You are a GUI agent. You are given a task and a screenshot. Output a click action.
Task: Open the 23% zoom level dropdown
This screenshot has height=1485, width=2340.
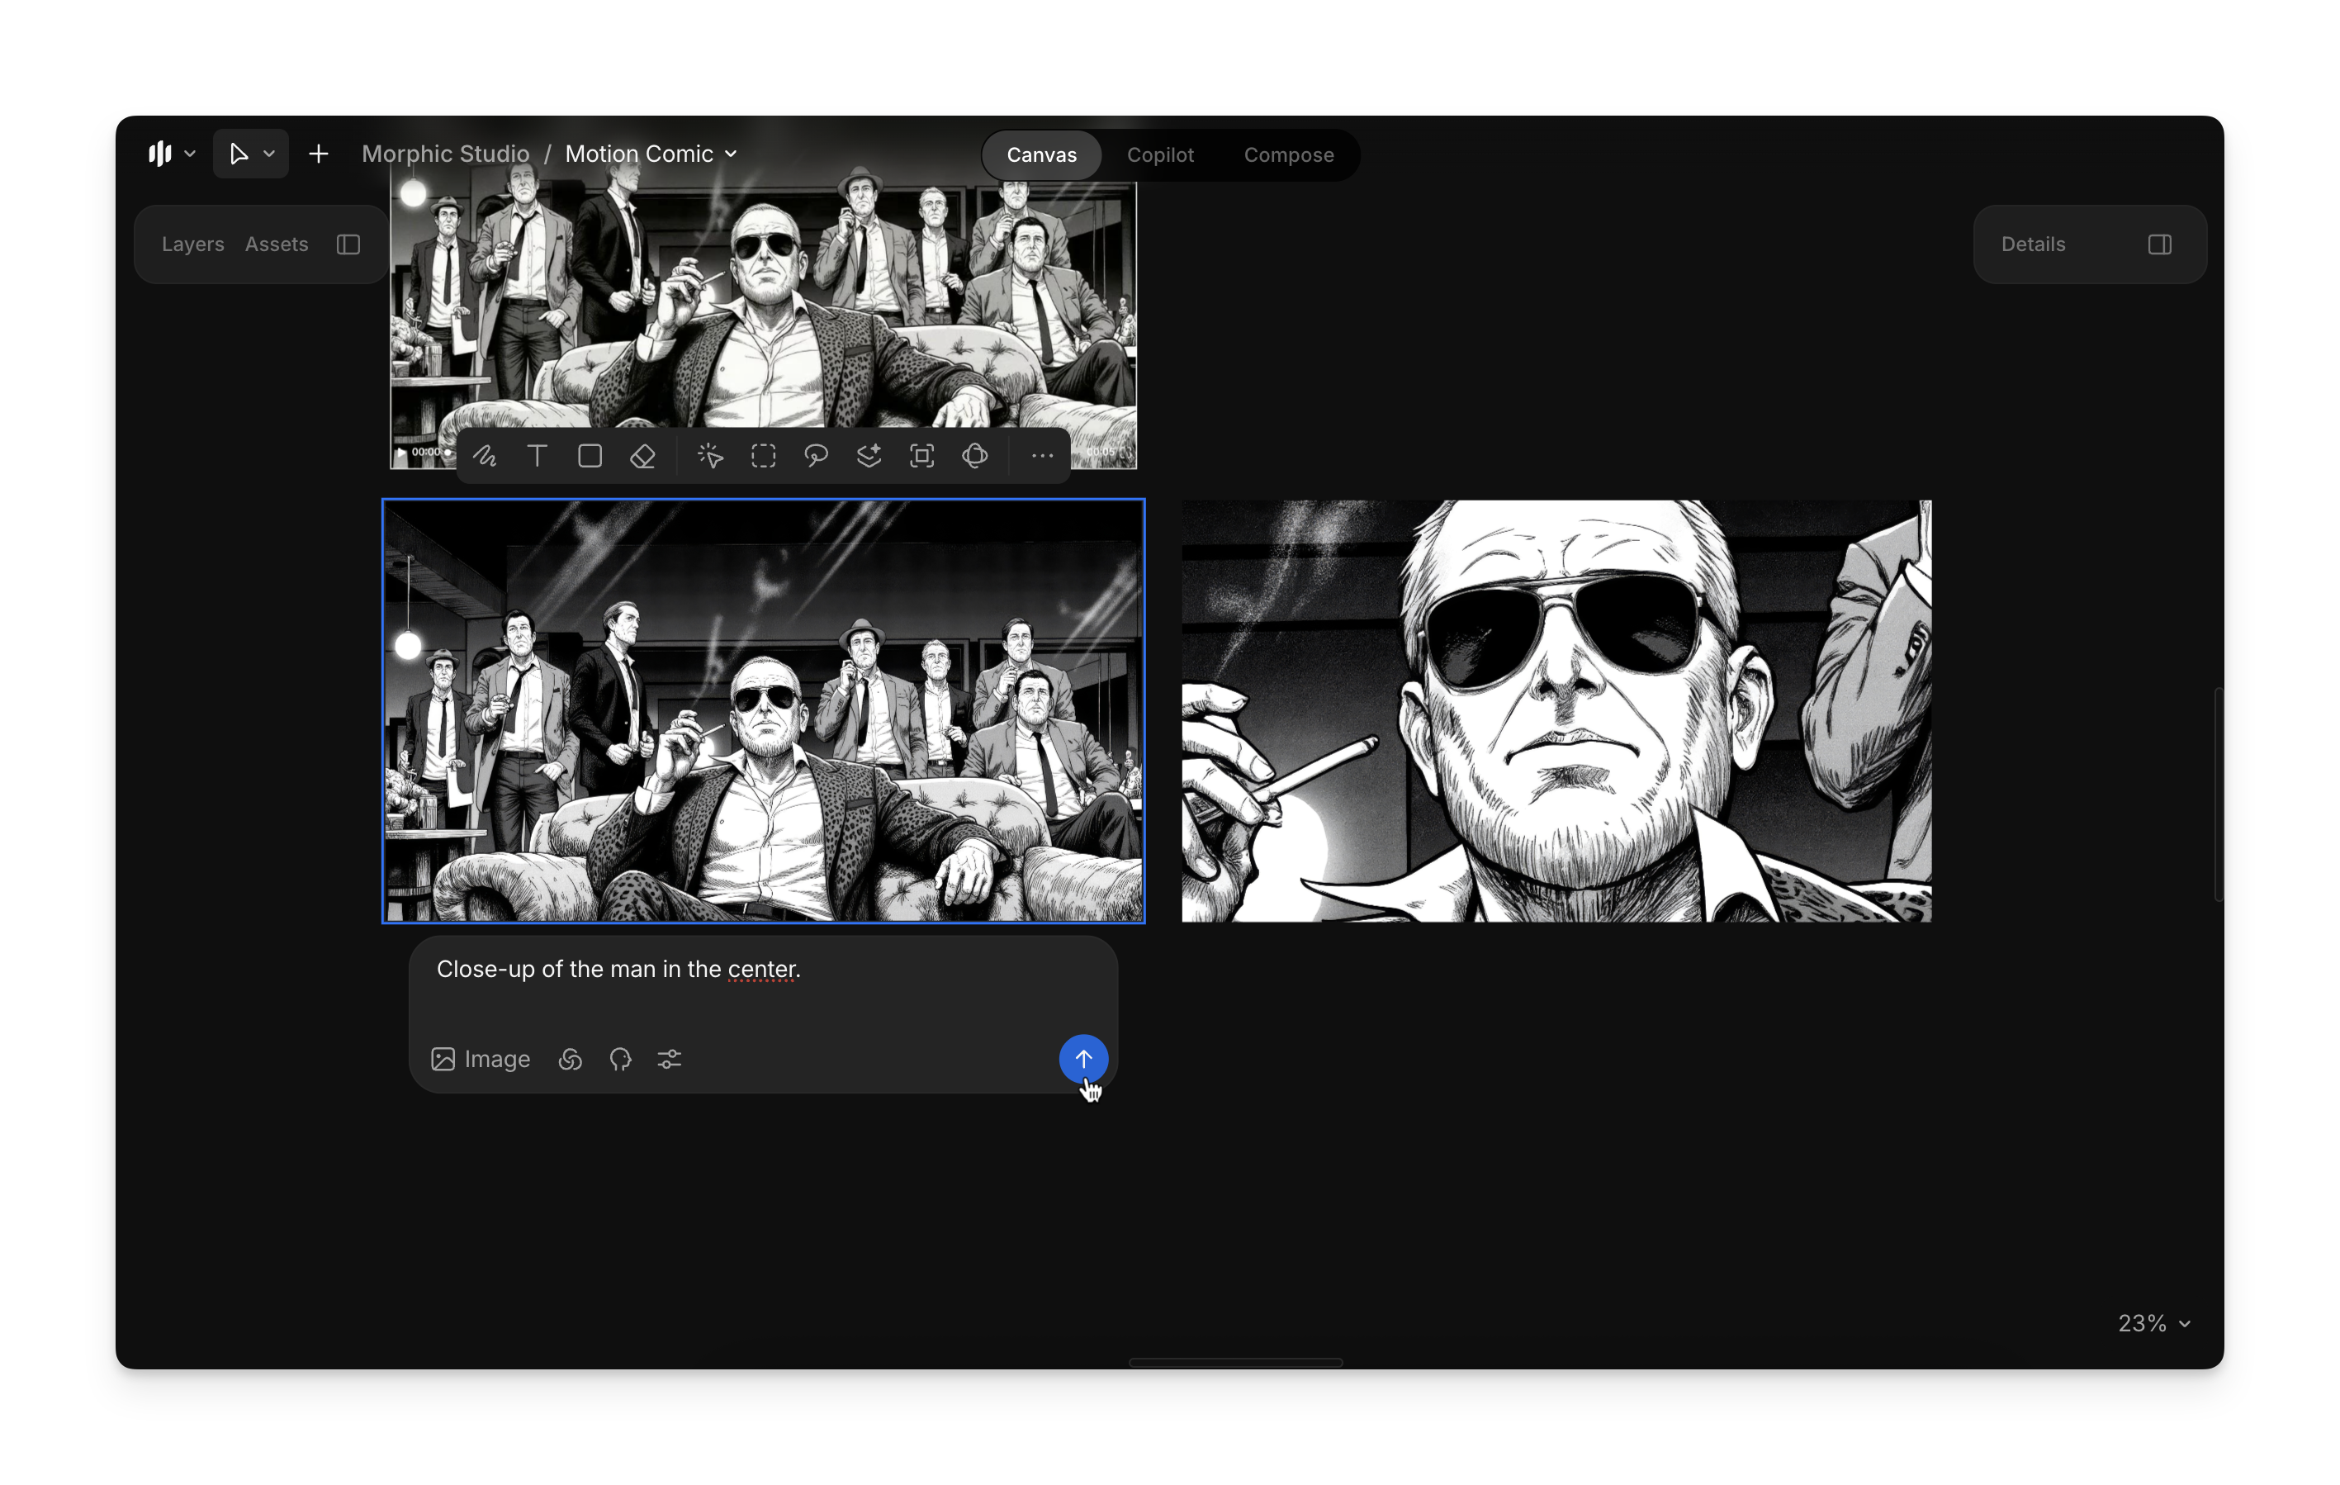coord(2153,1324)
